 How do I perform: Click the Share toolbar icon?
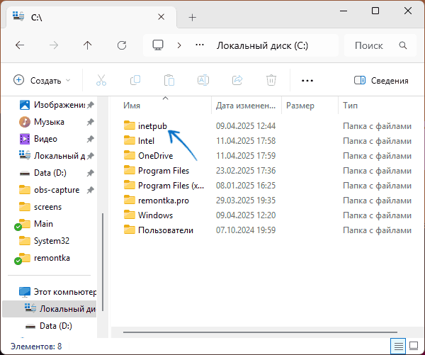pos(237,80)
